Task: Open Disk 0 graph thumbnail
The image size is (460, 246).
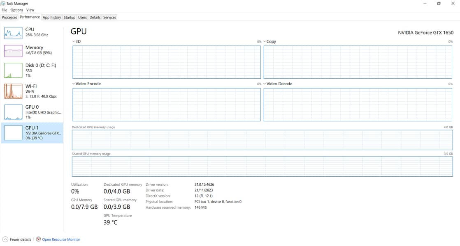Action: coord(13,70)
